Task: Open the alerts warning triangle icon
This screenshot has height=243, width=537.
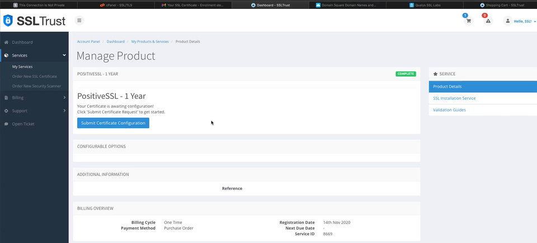Action: point(488,21)
